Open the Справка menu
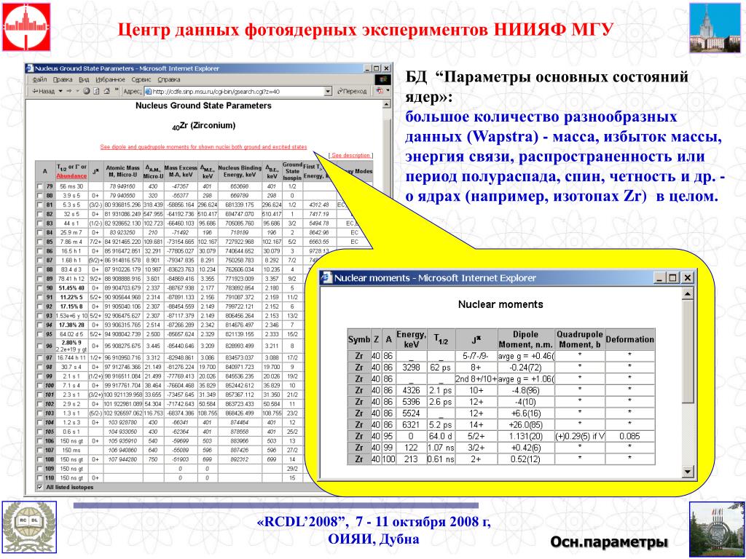 [x=169, y=79]
